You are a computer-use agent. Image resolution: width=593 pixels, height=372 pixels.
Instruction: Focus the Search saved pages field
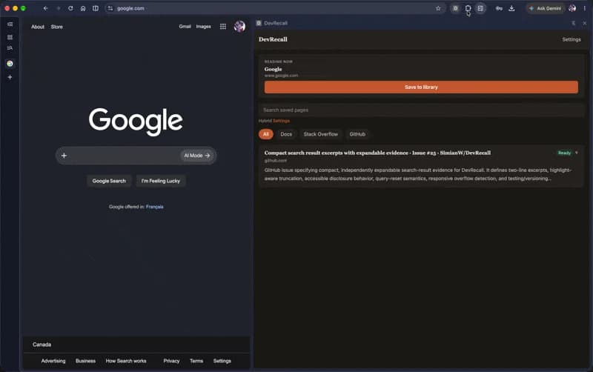click(x=421, y=110)
